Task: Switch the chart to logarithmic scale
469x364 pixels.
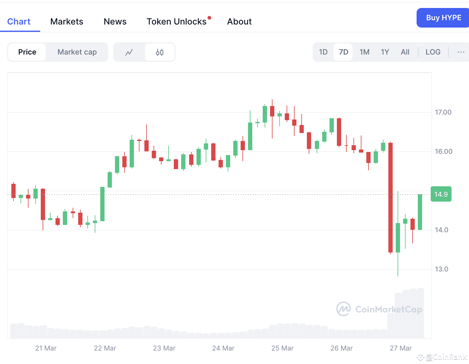Action: [433, 52]
